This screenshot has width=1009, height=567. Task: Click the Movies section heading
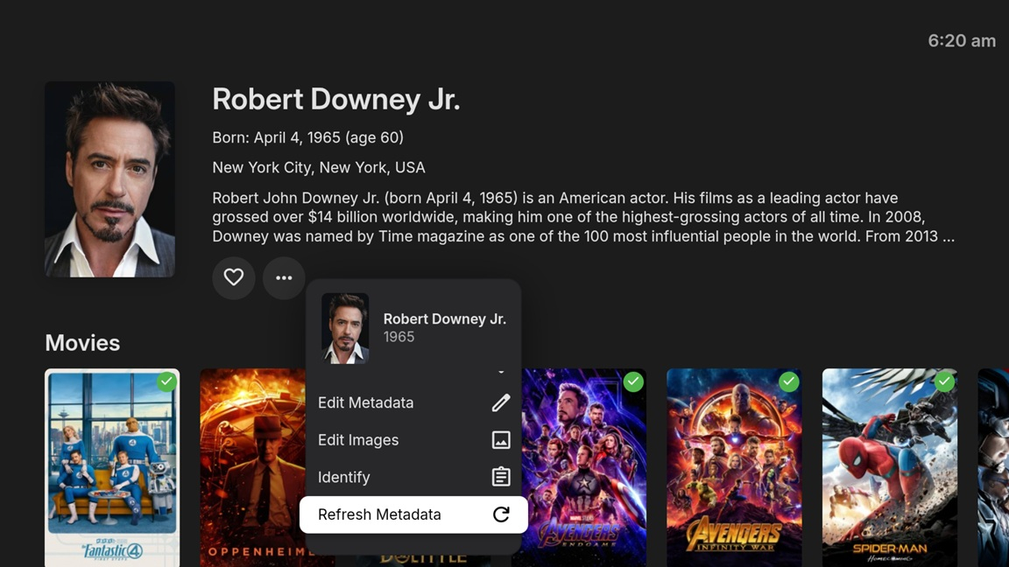tap(82, 343)
